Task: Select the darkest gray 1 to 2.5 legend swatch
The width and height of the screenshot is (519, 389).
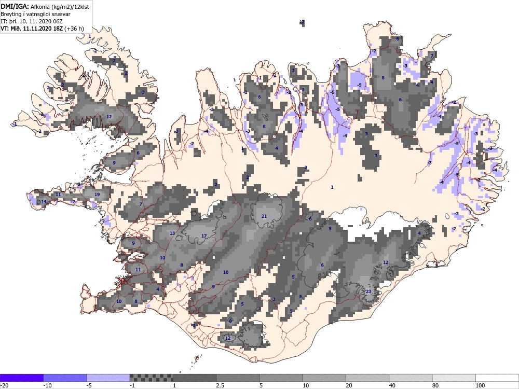Action: coord(195,378)
